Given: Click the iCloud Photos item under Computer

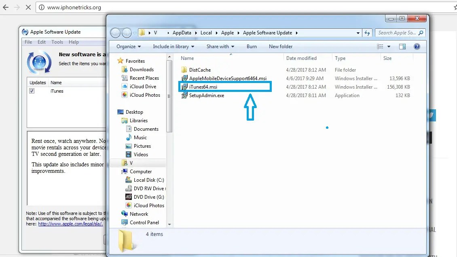Looking at the screenshot, I should [149, 205].
